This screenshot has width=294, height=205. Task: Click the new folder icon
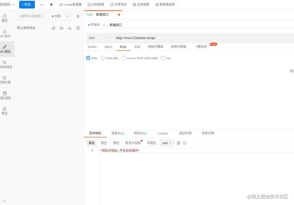[x=61, y=28]
